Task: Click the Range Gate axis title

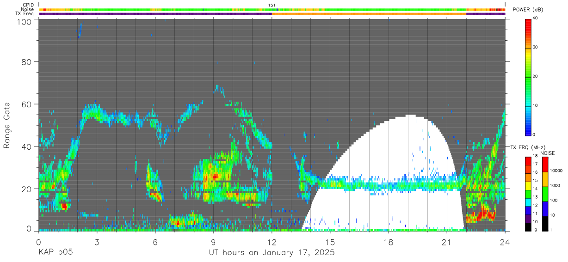Action: pyautogui.click(x=7, y=125)
